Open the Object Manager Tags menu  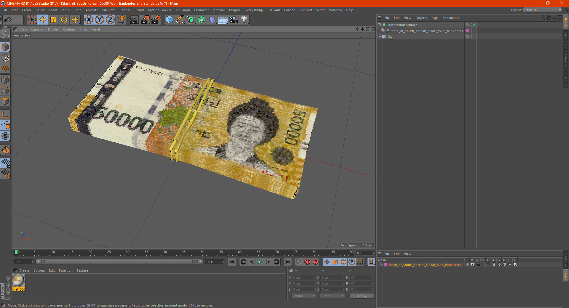[434, 18]
